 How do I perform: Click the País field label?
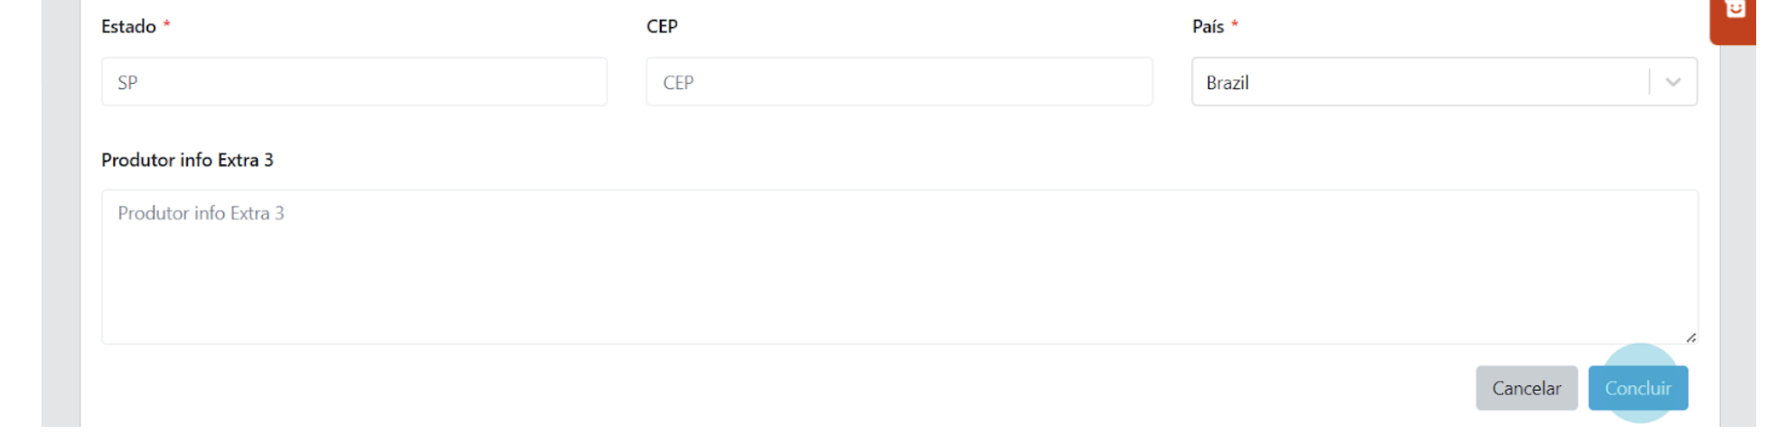coord(1208,26)
